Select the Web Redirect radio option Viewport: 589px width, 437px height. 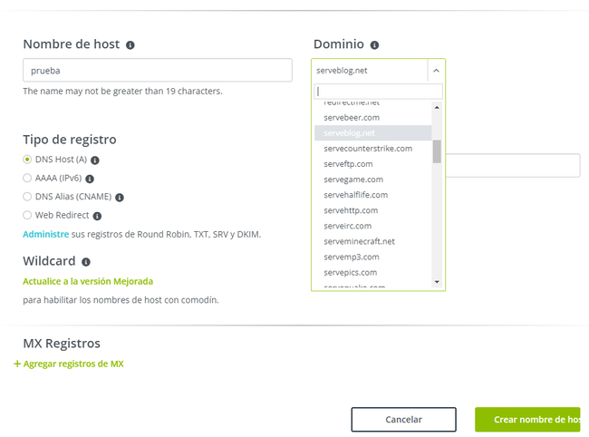pyautogui.click(x=27, y=216)
